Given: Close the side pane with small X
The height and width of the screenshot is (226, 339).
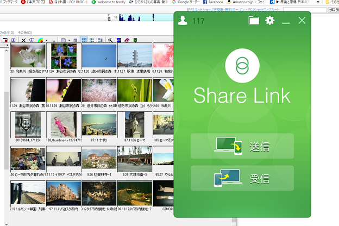Looking at the screenshot, I should pyautogui.click(x=8, y=45).
